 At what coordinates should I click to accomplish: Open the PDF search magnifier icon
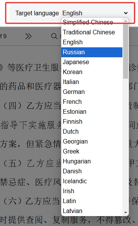tap(54, 36)
